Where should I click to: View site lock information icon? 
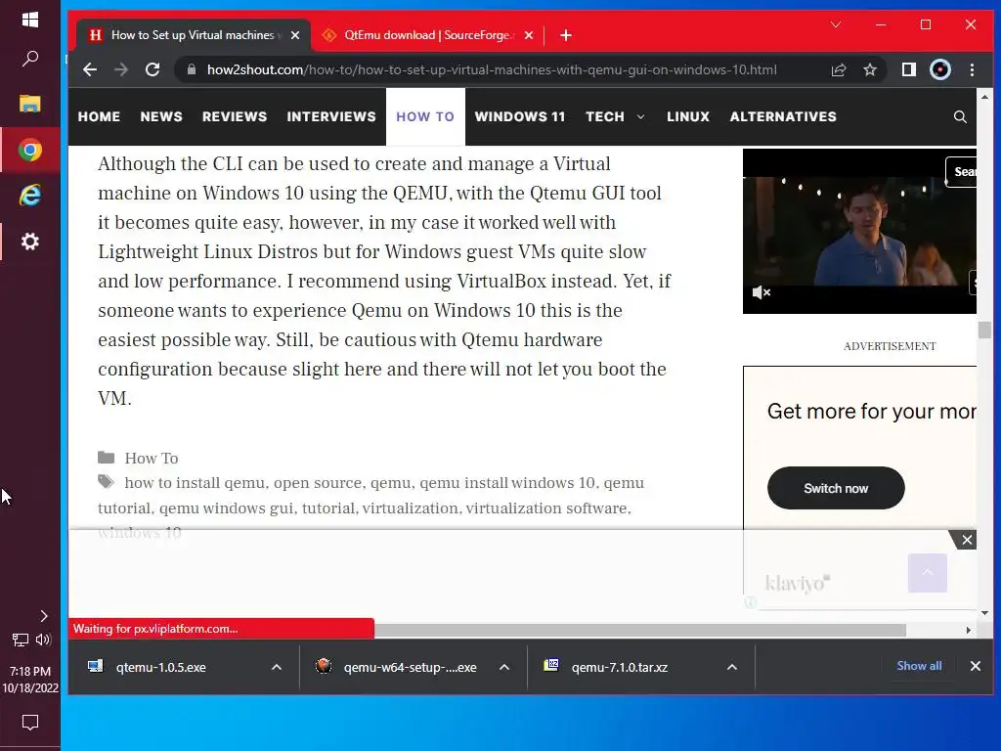pyautogui.click(x=191, y=69)
